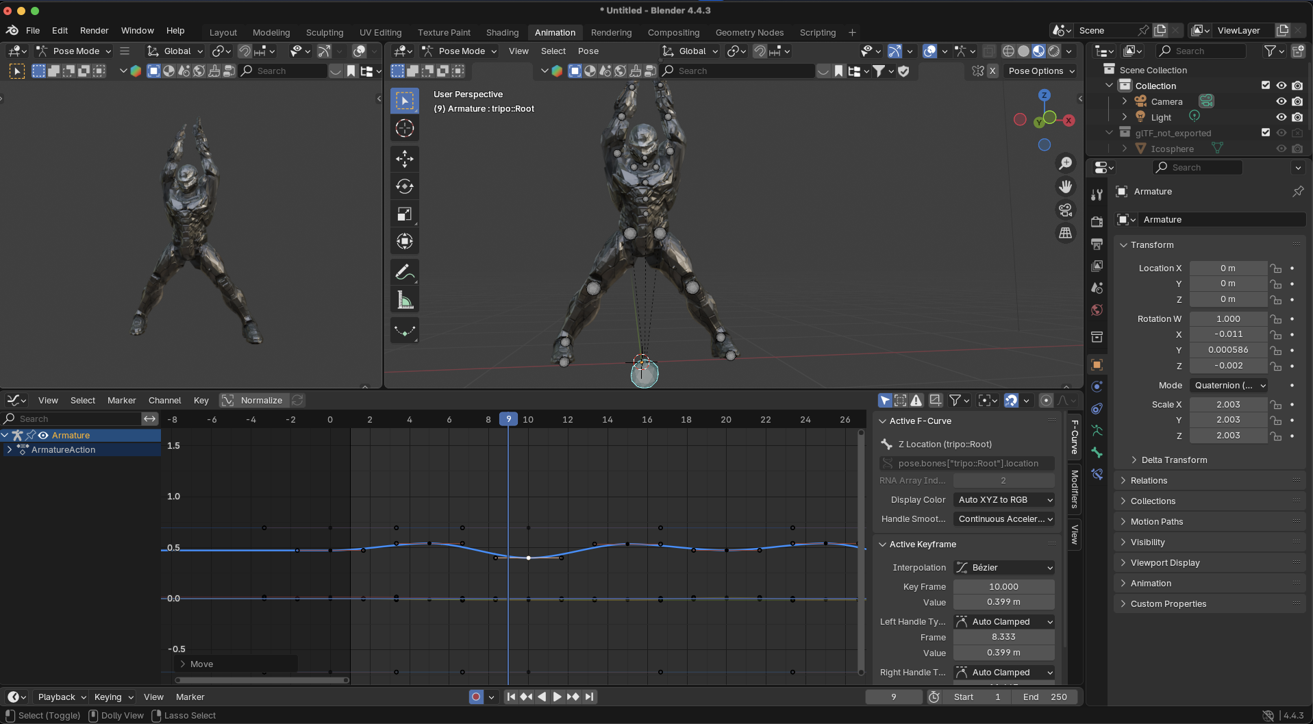The height and width of the screenshot is (724, 1313).
Task: Open the Pose Options dropdown
Action: [1041, 71]
